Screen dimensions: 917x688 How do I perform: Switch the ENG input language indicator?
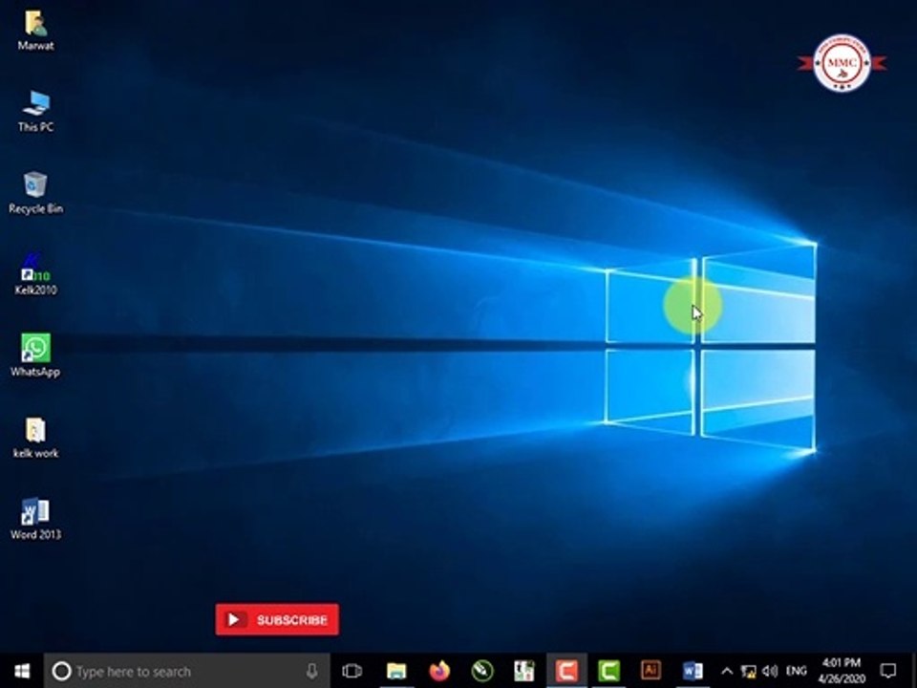pyautogui.click(x=797, y=671)
